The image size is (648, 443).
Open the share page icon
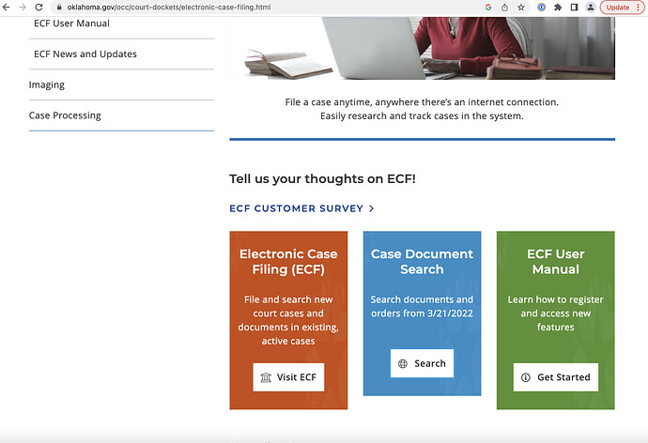point(504,8)
